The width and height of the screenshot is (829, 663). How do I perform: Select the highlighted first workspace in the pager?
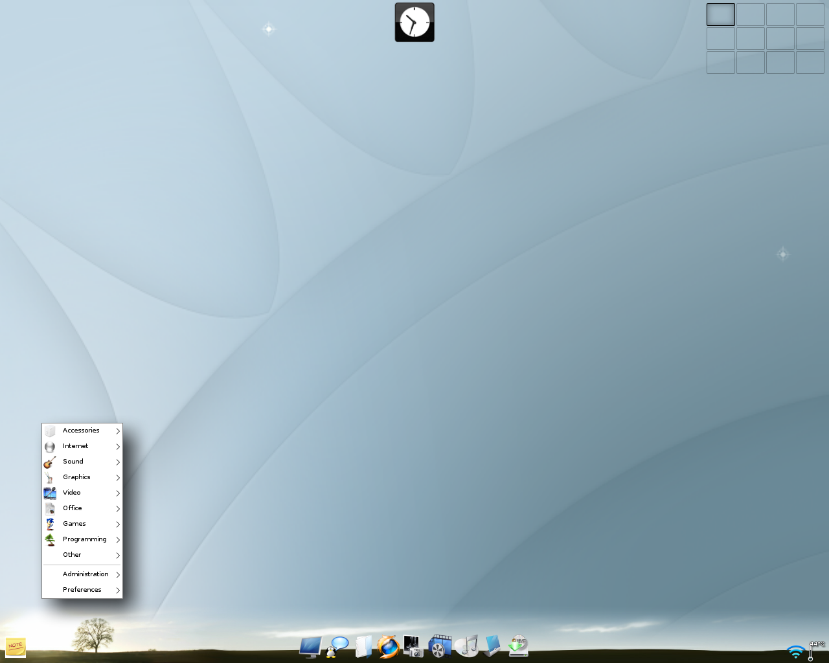[721, 15]
